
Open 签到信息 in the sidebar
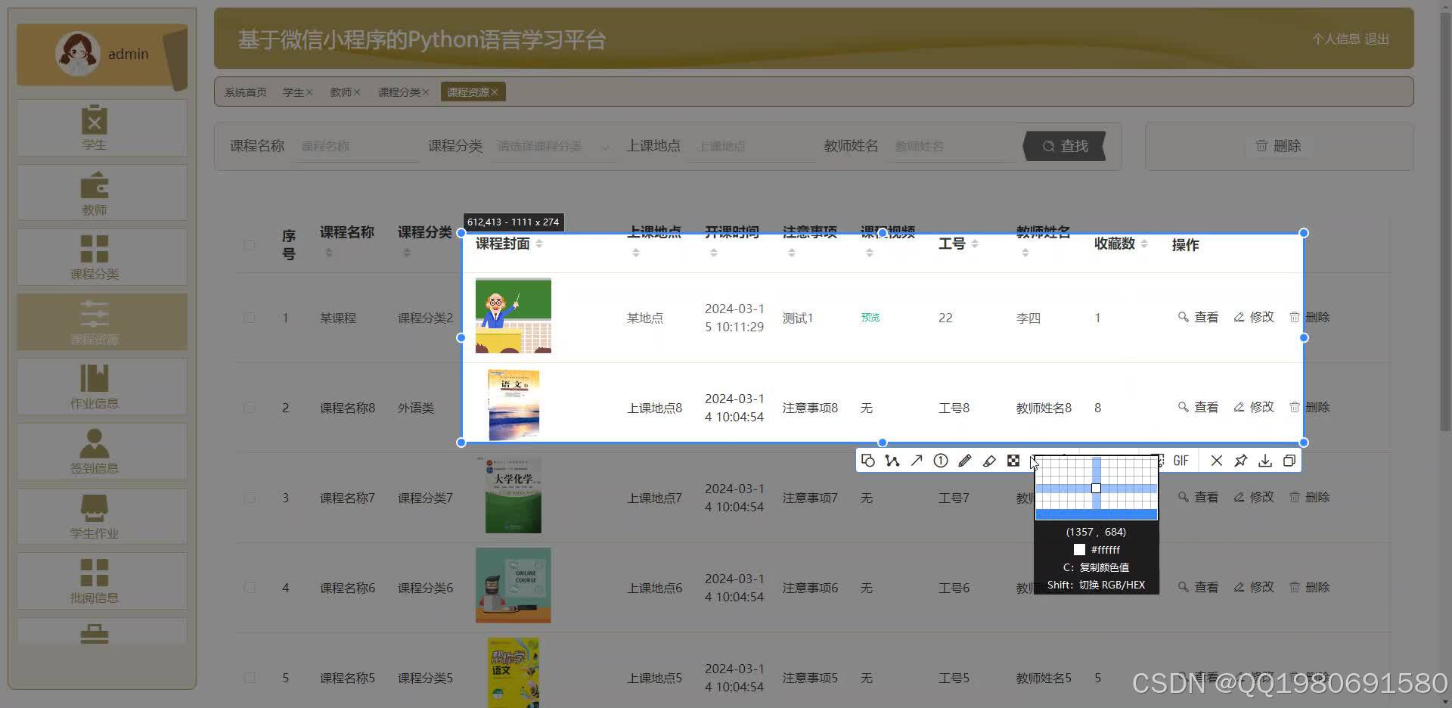(x=95, y=452)
